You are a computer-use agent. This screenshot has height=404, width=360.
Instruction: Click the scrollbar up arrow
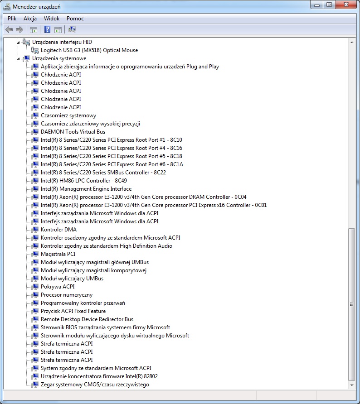[352, 42]
